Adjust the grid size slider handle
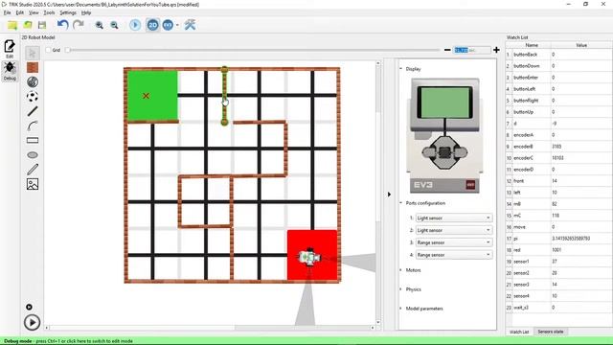 (68, 50)
